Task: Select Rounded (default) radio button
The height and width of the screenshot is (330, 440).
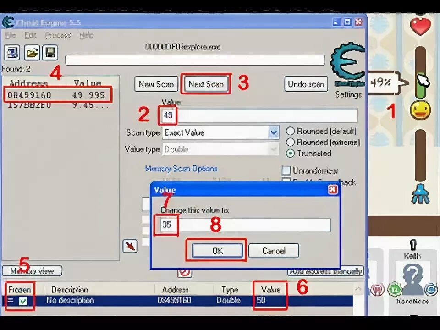Action: pos(290,131)
